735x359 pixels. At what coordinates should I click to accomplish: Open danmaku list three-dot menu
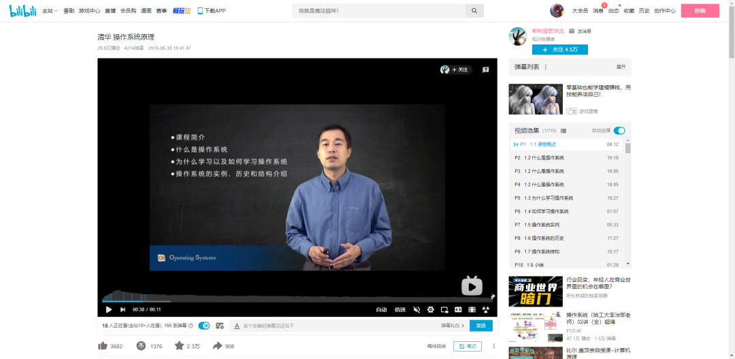click(x=546, y=67)
